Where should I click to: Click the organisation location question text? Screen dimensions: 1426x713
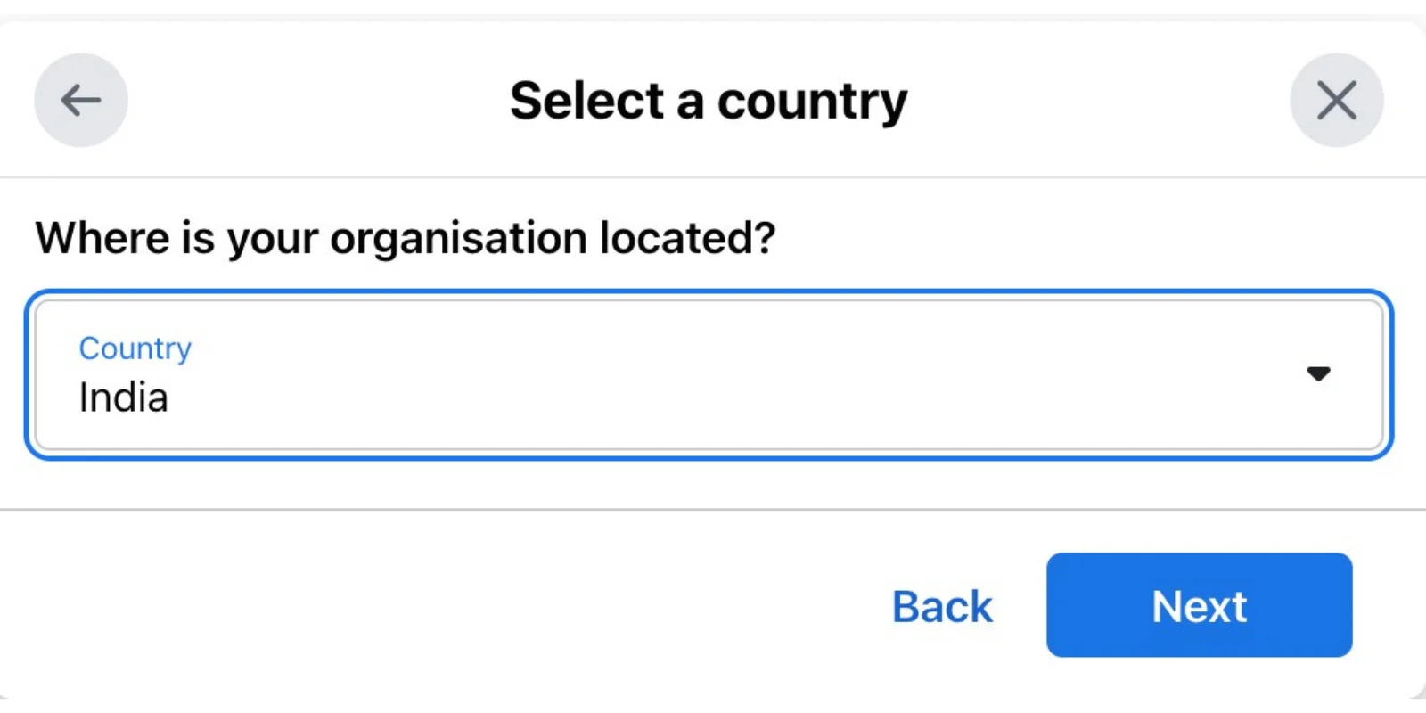click(406, 238)
